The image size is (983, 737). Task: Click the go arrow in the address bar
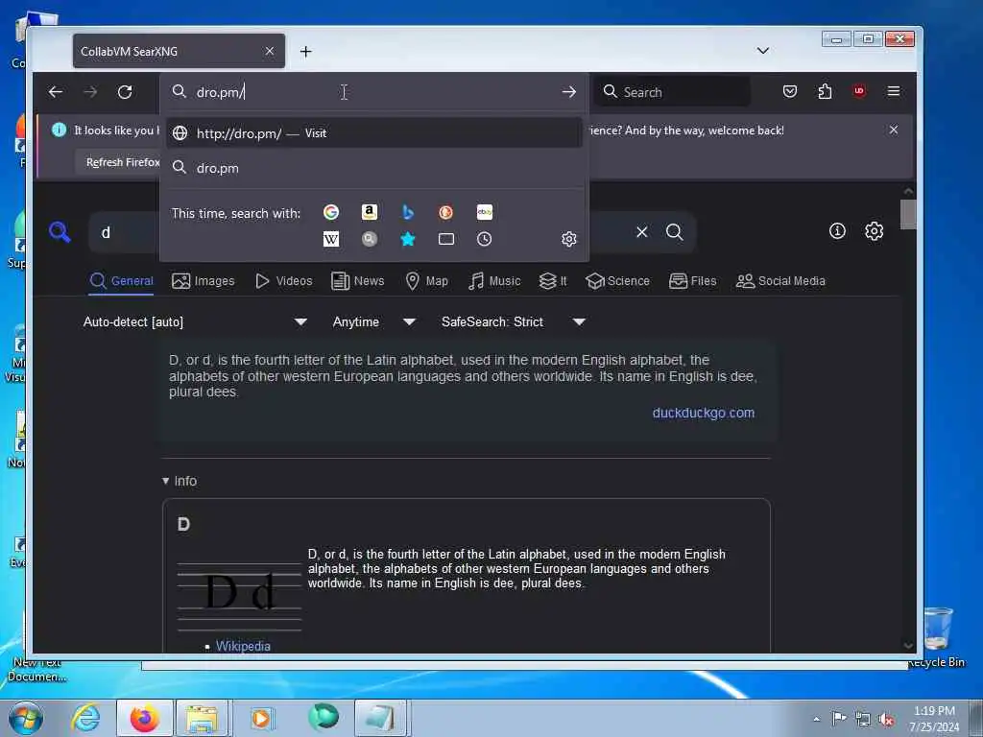pyautogui.click(x=568, y=92)
